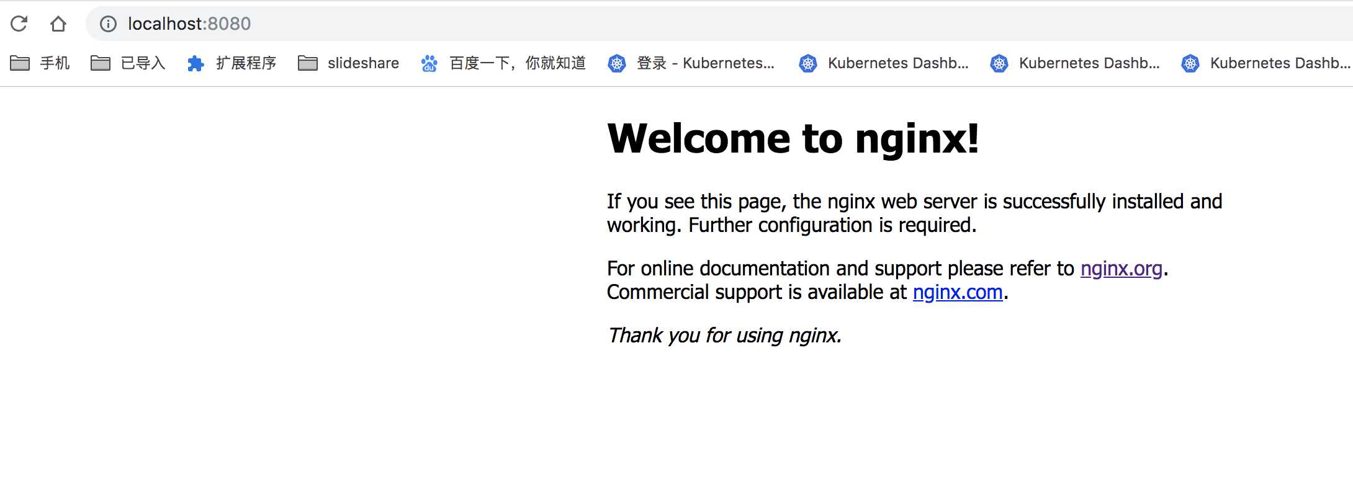Click the site information icon
Screen dimensions: 1353x490
point(108,24)
